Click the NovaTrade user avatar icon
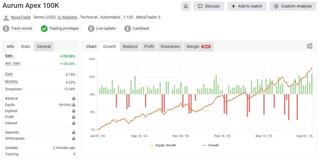The image size is (320, 160). [6, 17]
